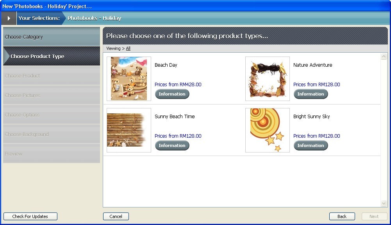Click the disabled Next button
Image resolution: width=391 pixels, height=225 pixels.
pos(374,216)
